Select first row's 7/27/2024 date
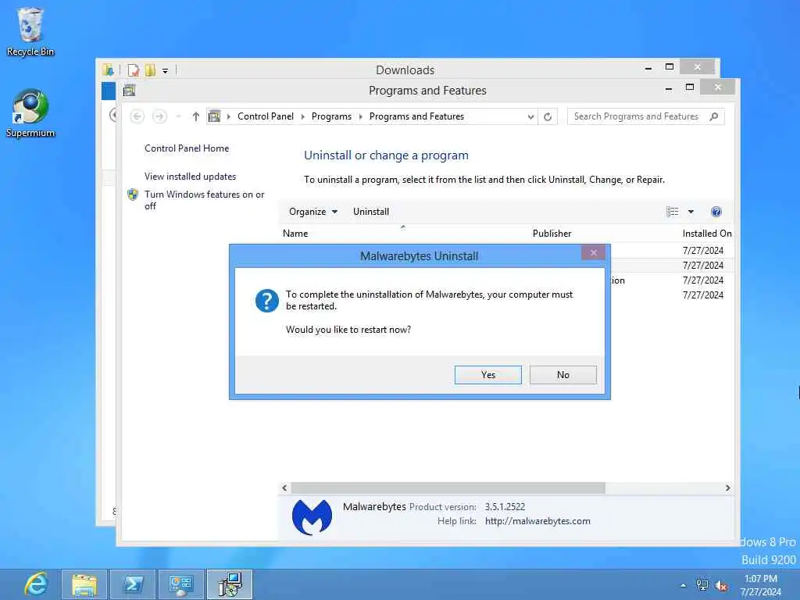Screen dimensions: 800x600 702,251
